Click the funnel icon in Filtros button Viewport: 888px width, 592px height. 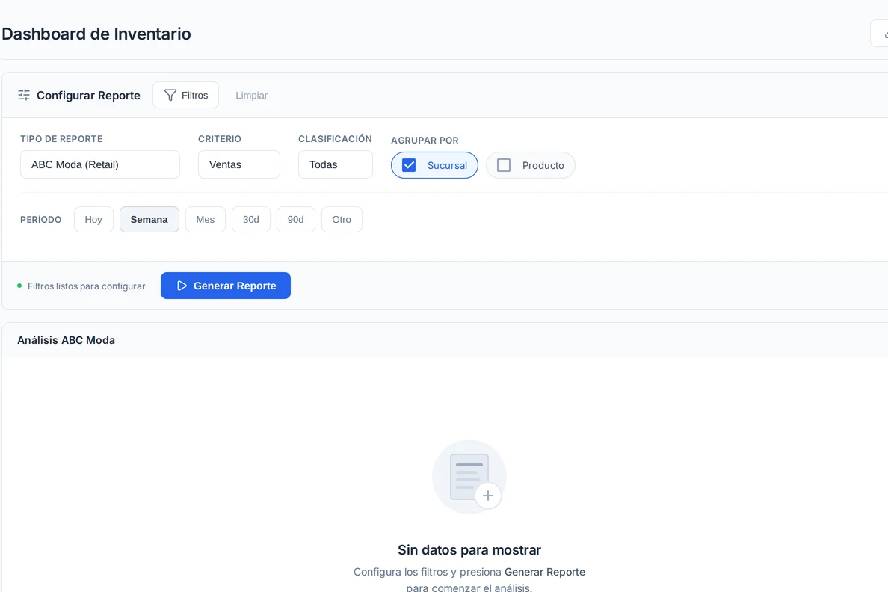[x=170, y=95]
